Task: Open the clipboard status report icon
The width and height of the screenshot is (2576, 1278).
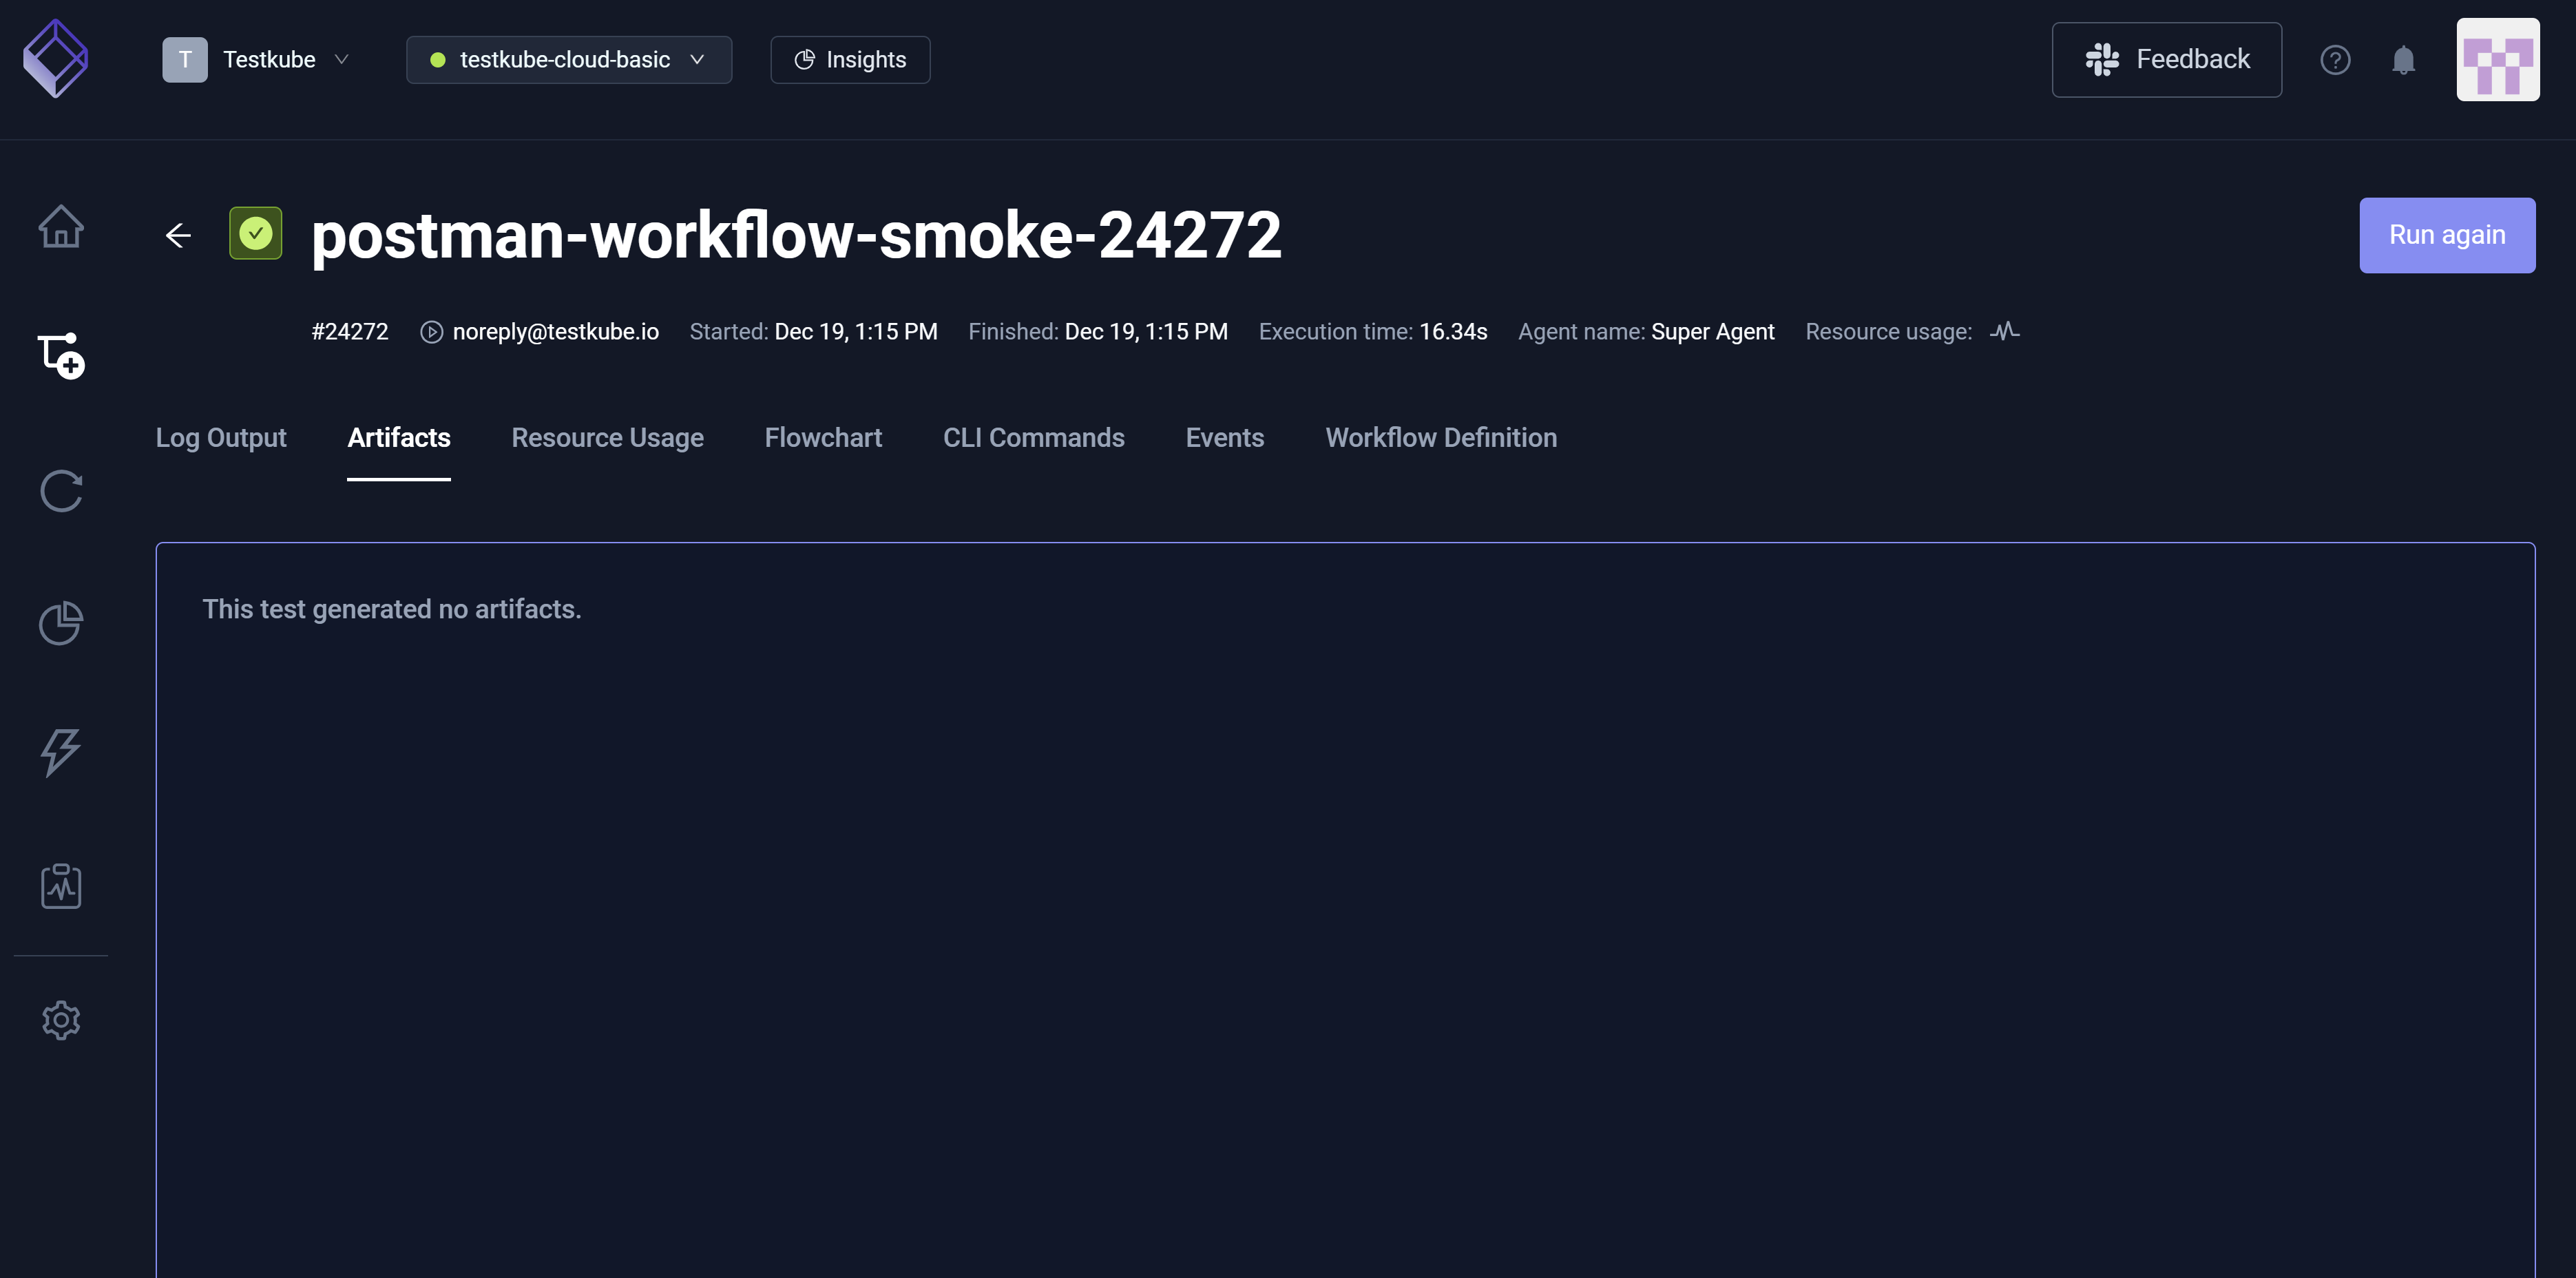Action: (61, 886)
